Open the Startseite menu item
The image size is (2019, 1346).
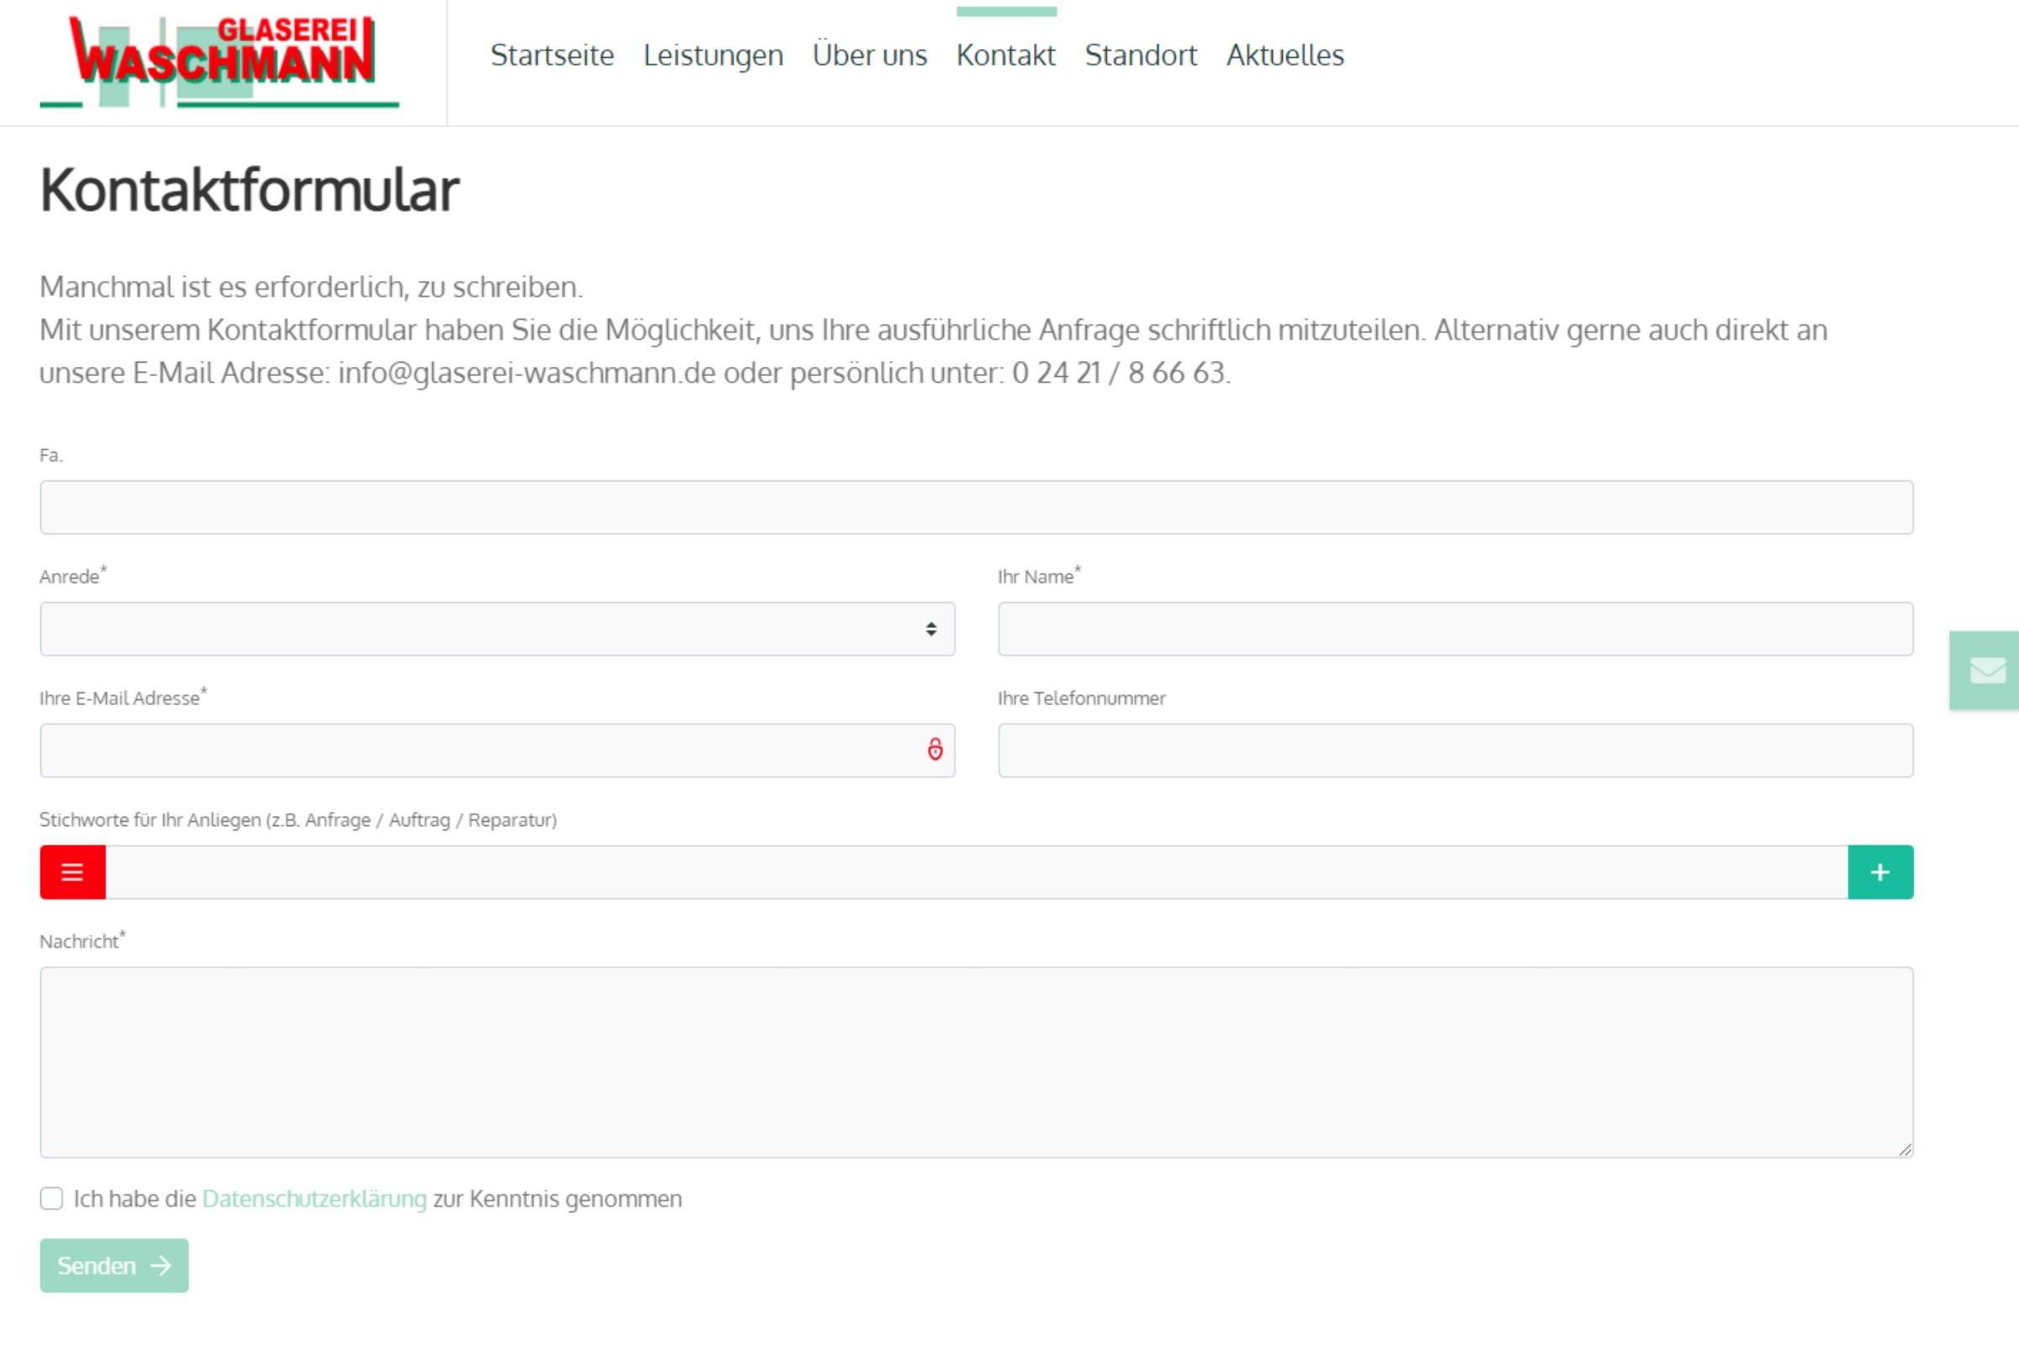coord(552,55)
